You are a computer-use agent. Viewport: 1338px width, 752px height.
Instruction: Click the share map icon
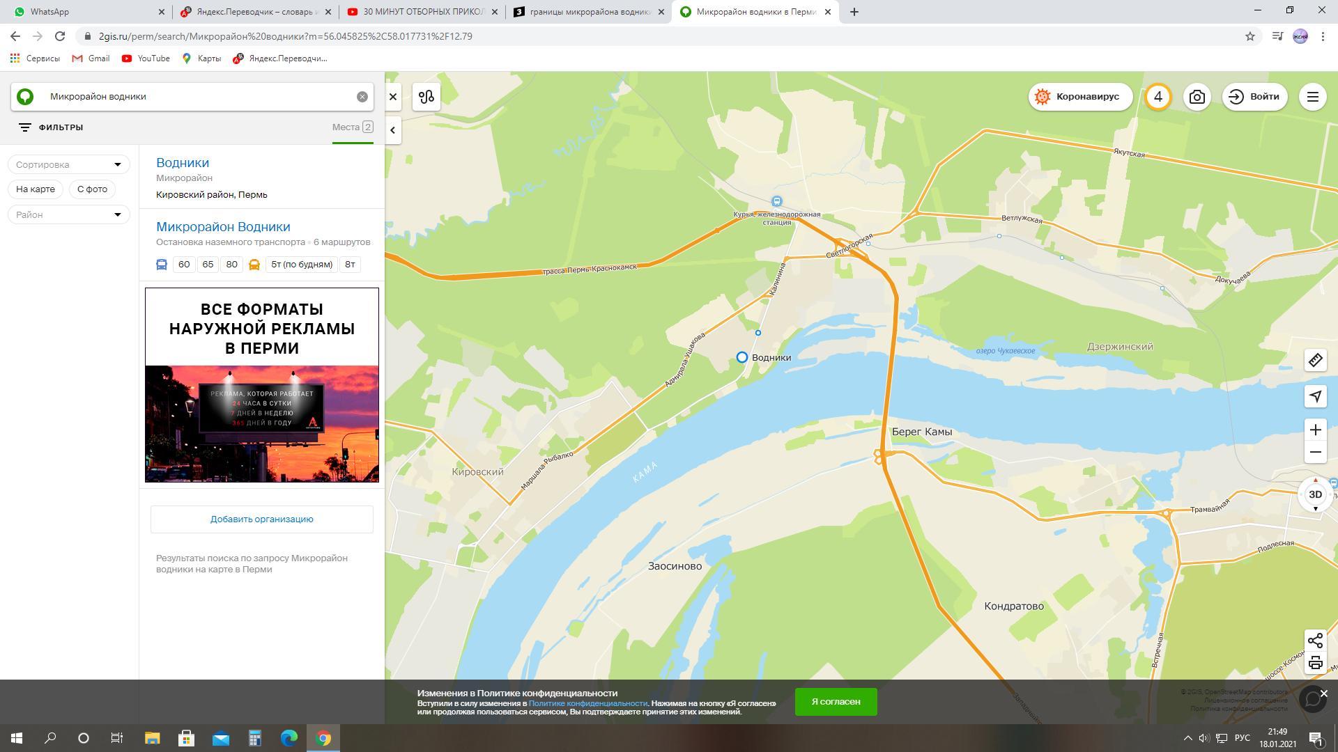pyautogui.click(x=1315, y=641)
